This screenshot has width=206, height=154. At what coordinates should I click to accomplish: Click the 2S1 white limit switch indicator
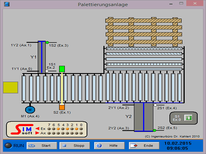(x=155, y=105)
